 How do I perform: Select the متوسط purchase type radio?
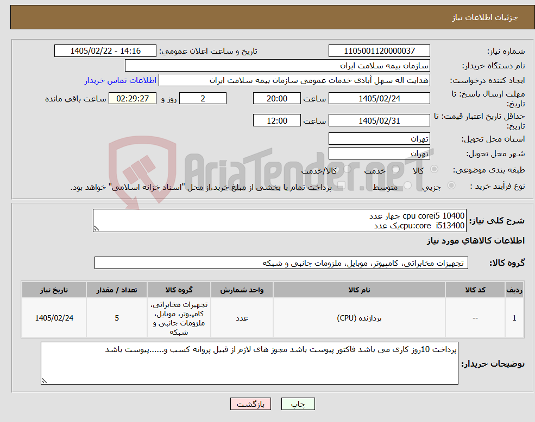pos(408,186)
